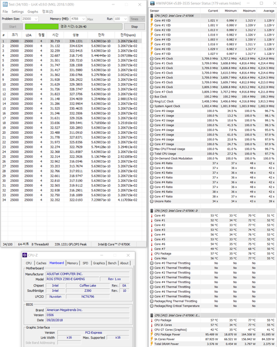Image resolution: width=277 pixels, height=347 pixels.
Task: Click the Average column header in HWiNFO64
Action: pos(269,11)
